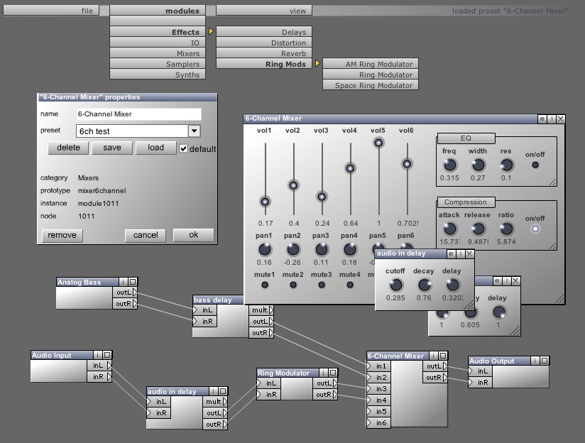
Task: Open the modules menu
Action: (158, 11)
